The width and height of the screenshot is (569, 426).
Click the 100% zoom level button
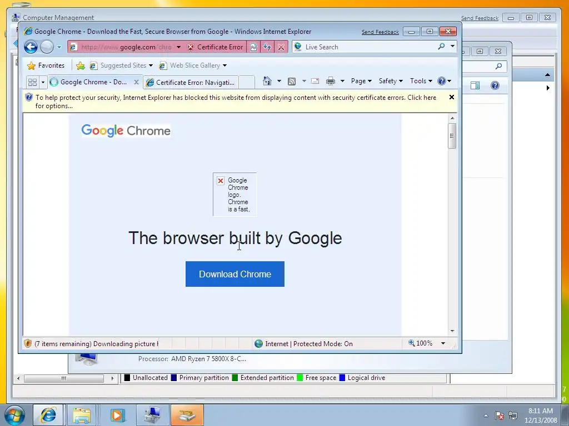(x=420, y=343)
